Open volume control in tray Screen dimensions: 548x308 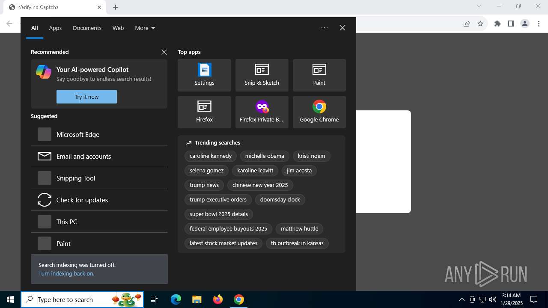point(493,299)
